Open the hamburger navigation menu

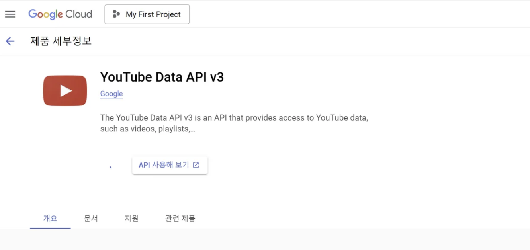pos(10,14)
